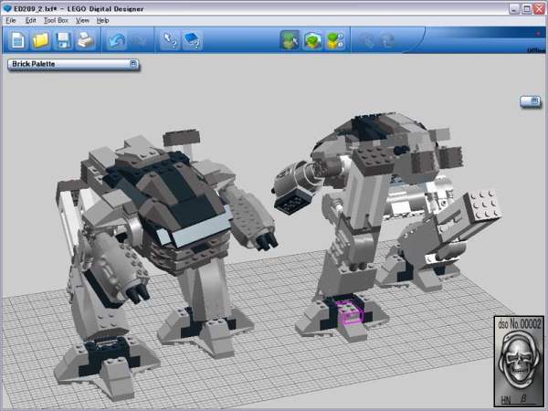
Task: Close the LEGO Digital Designer window
Action: (x=539, y=9)
